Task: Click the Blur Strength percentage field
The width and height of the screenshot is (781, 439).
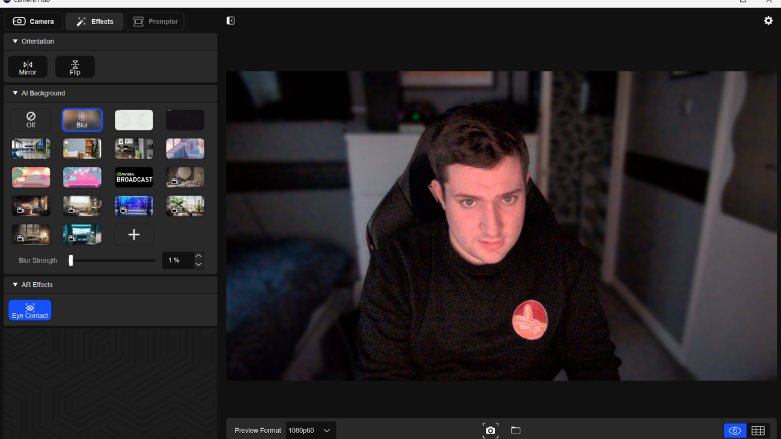Action: pyautogui.click(x=178, y=261)
